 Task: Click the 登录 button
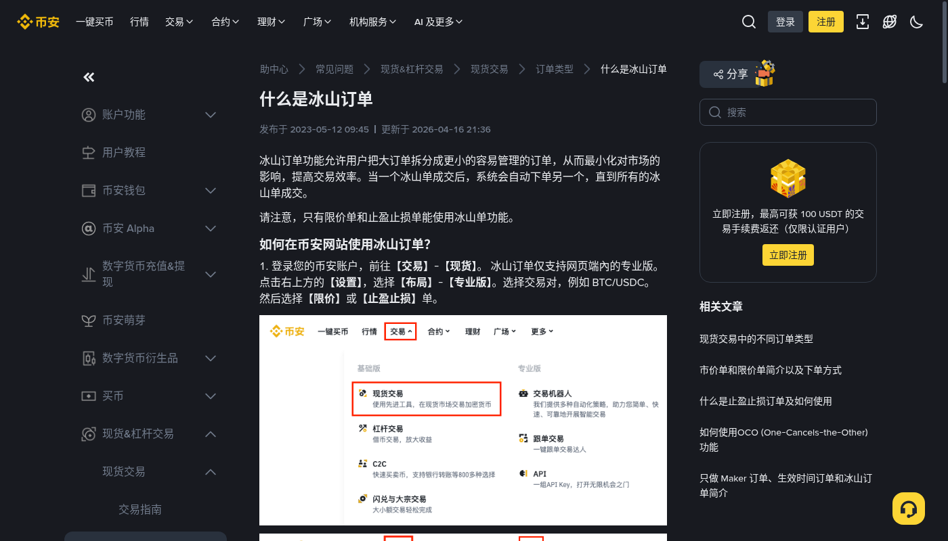point(785,22)
